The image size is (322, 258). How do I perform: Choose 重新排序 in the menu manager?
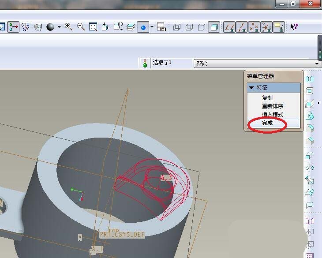[x=273, y=106]
